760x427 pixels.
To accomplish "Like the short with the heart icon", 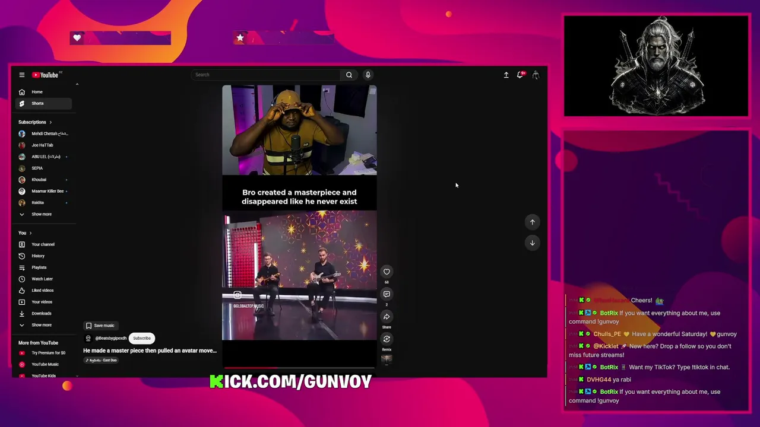I will click(387, 272).
